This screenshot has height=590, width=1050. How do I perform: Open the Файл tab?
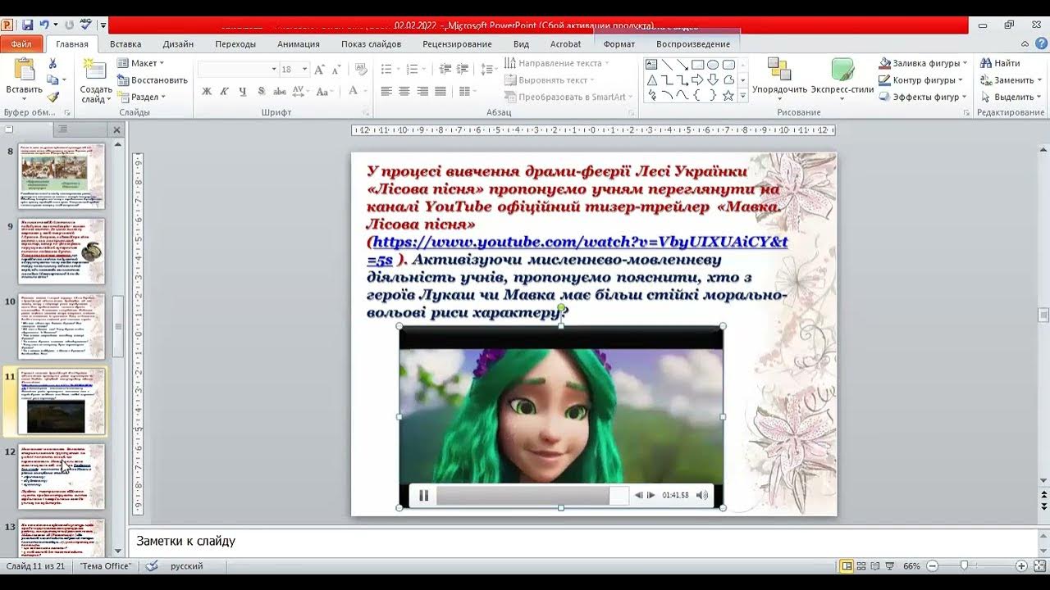(21, 44)
